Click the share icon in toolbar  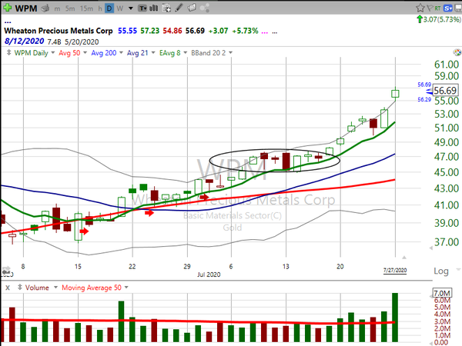207,8
